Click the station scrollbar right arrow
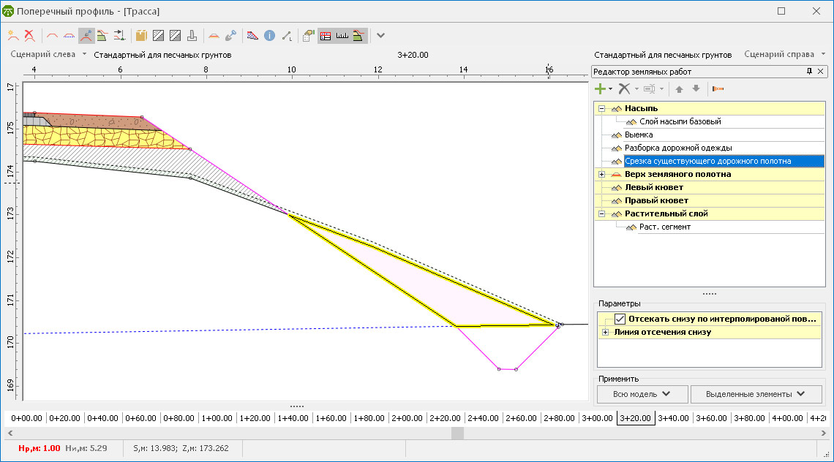Screen dimensions: 834x462 pos(824,433)
